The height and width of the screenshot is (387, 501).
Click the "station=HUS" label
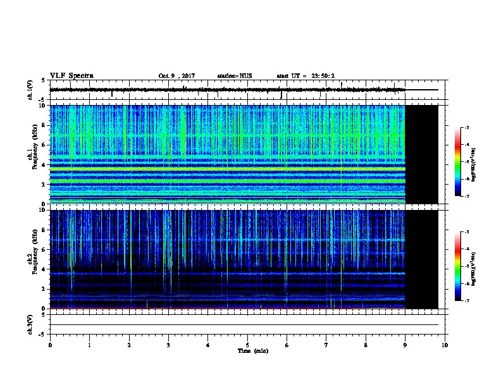(x=235, y=76)
